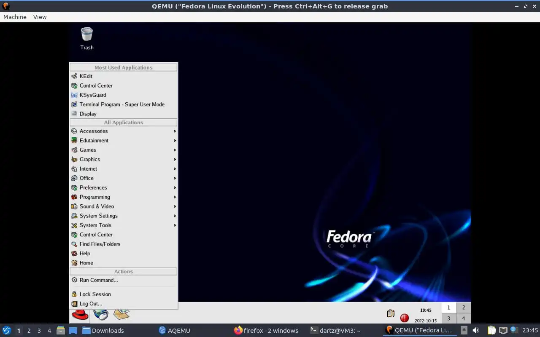This screenshot has height=337, width=540.
Task: Expand the Sound & Video submenu
Action: point(123,206)
